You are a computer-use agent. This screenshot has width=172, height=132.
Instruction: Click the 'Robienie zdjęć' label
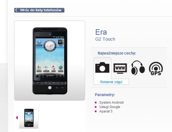(111, 82)
